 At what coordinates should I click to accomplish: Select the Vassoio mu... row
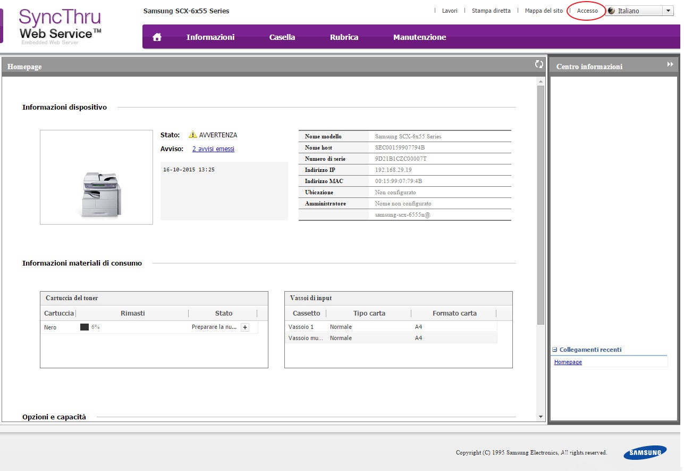pyautogui.click(x=392, y=338)
